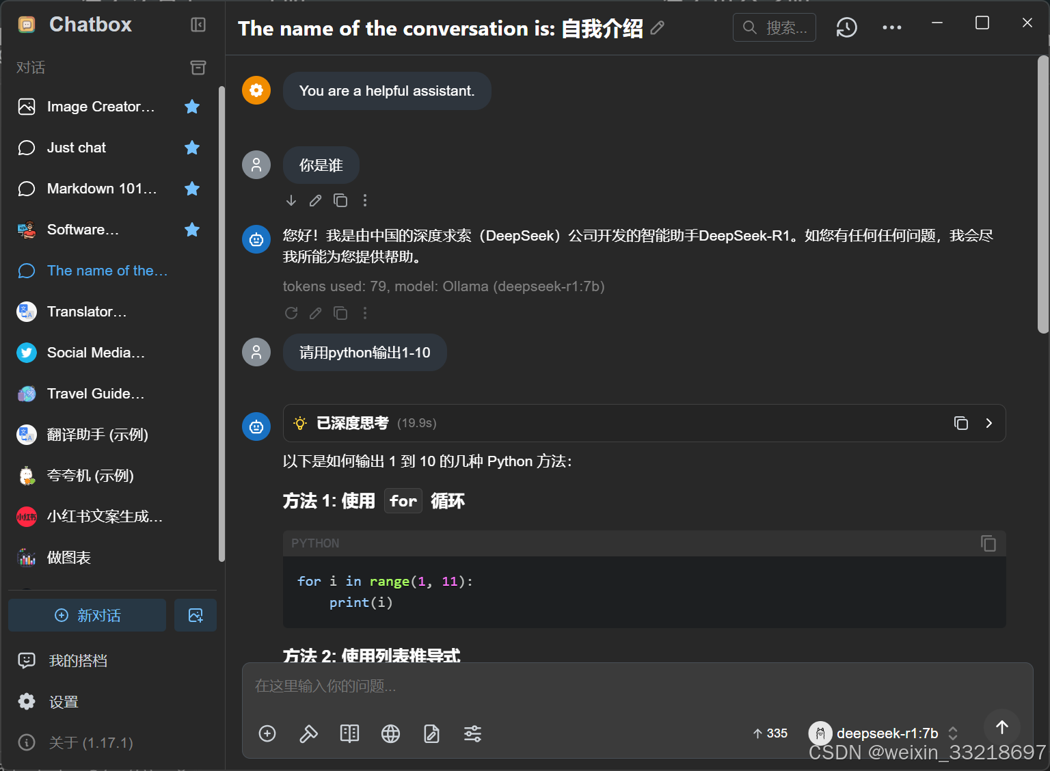Expand the 已深度思考 reasoning section
The width and height of the screenshot is (1050, 771).
(988, 423)
